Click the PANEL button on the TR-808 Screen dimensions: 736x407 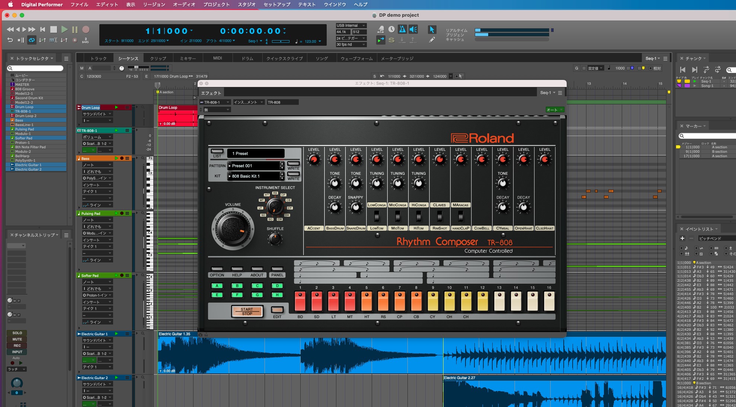(277, 269)
